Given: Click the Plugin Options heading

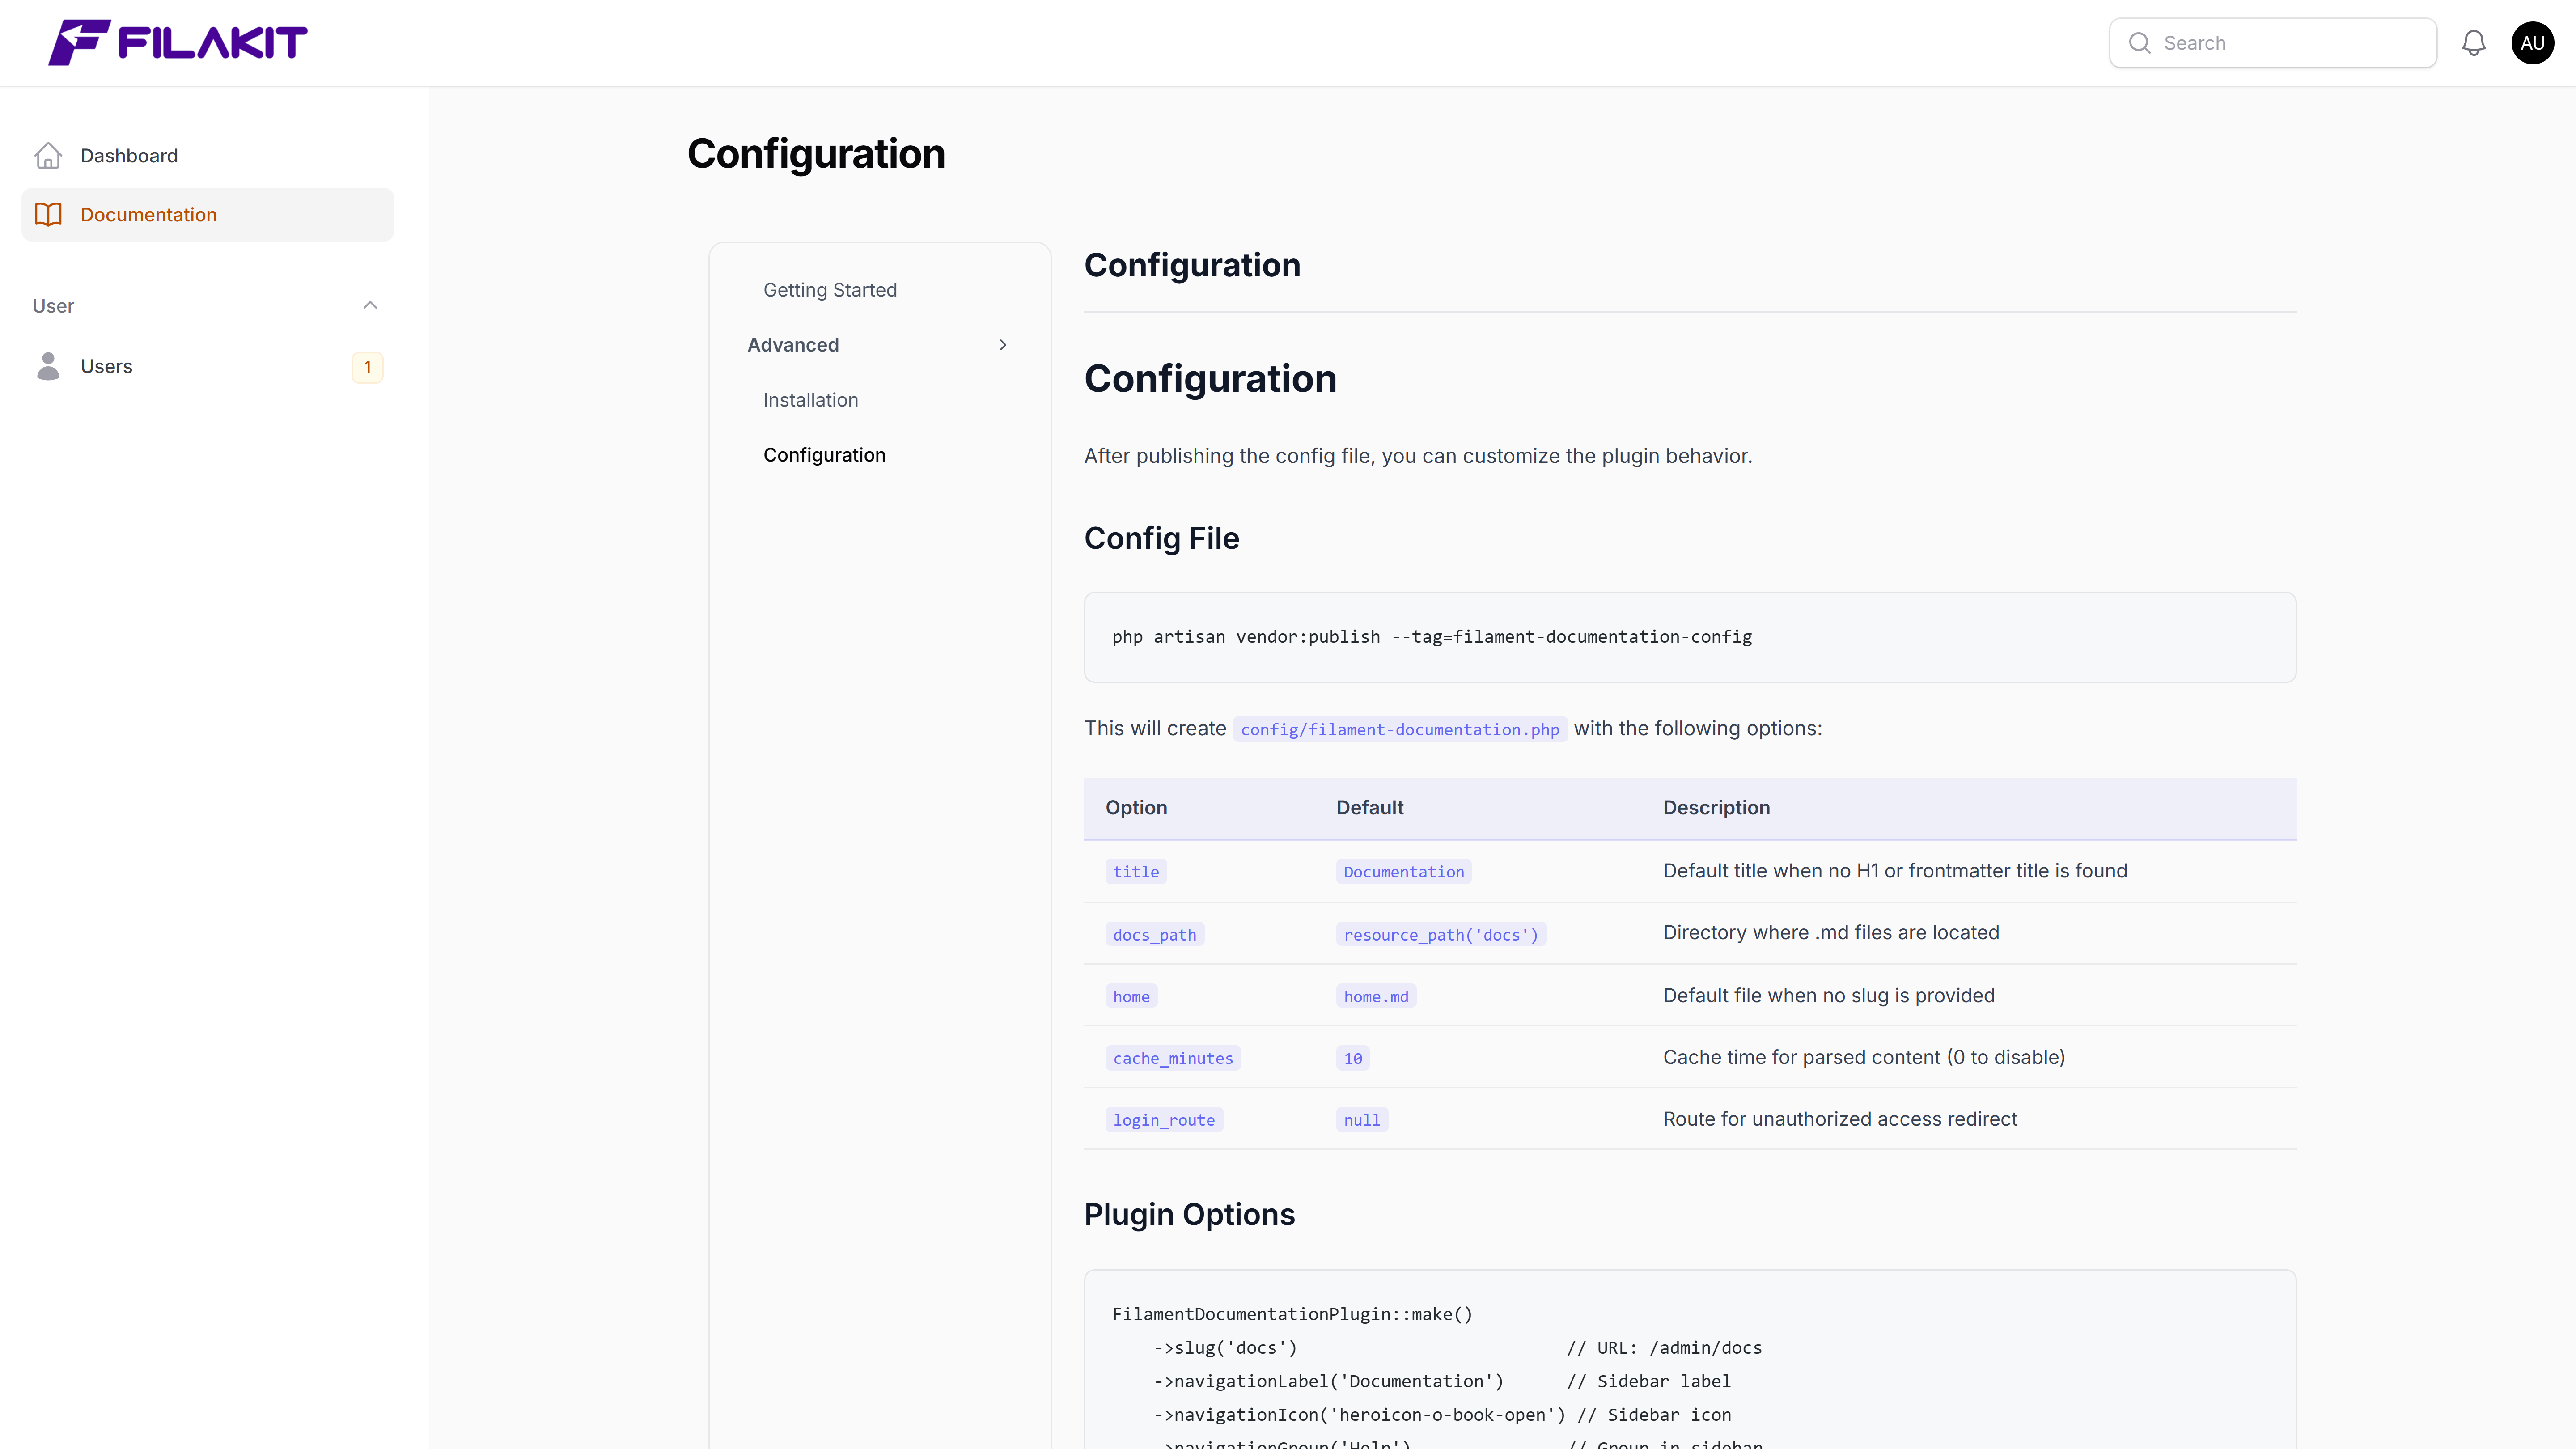Looking at the screenshot, I should [1190, 1215].
